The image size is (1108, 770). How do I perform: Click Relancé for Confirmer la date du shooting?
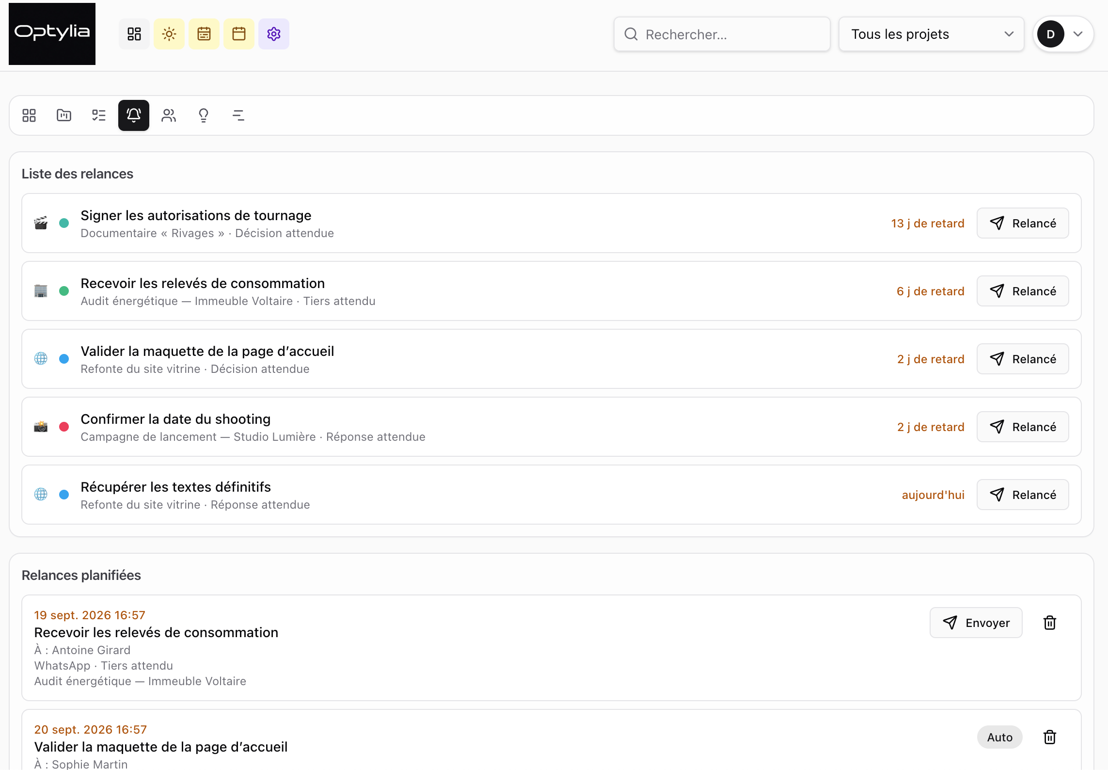(1023, 427)
